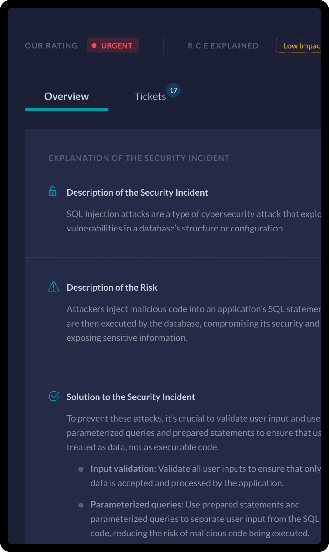Click the bold Parameterized queries label
The height and width of the screenshot is (552, 329).
[137, 505]
